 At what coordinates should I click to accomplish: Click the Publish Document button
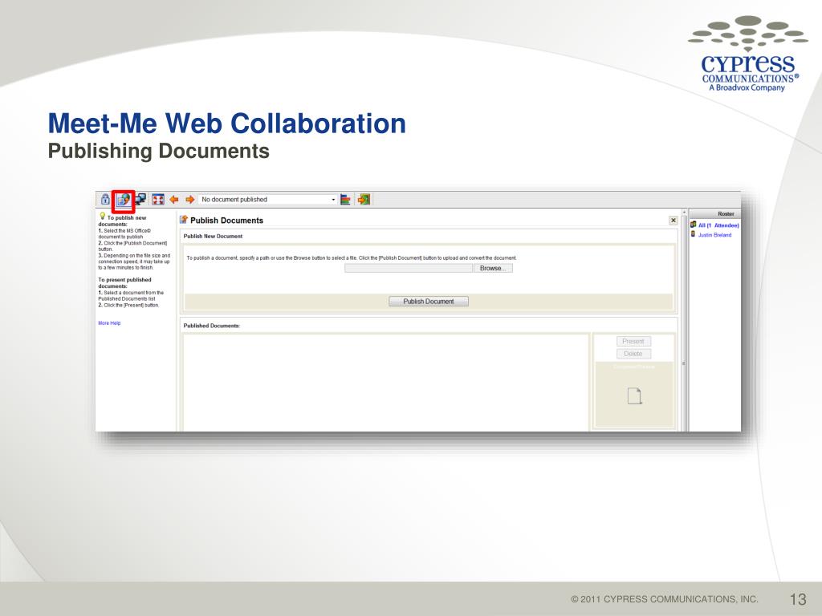(429, 302)
